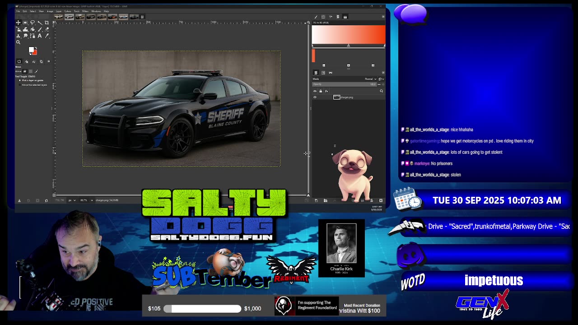Select the Free Select lasso tool

tap(33, 23)
